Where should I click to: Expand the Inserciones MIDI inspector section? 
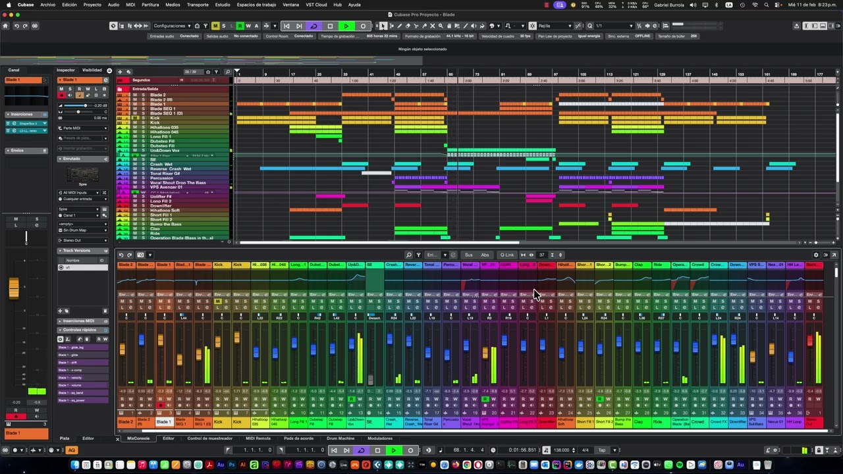coord(83,321)
